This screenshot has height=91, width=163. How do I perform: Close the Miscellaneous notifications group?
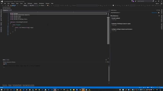(159, 16)
